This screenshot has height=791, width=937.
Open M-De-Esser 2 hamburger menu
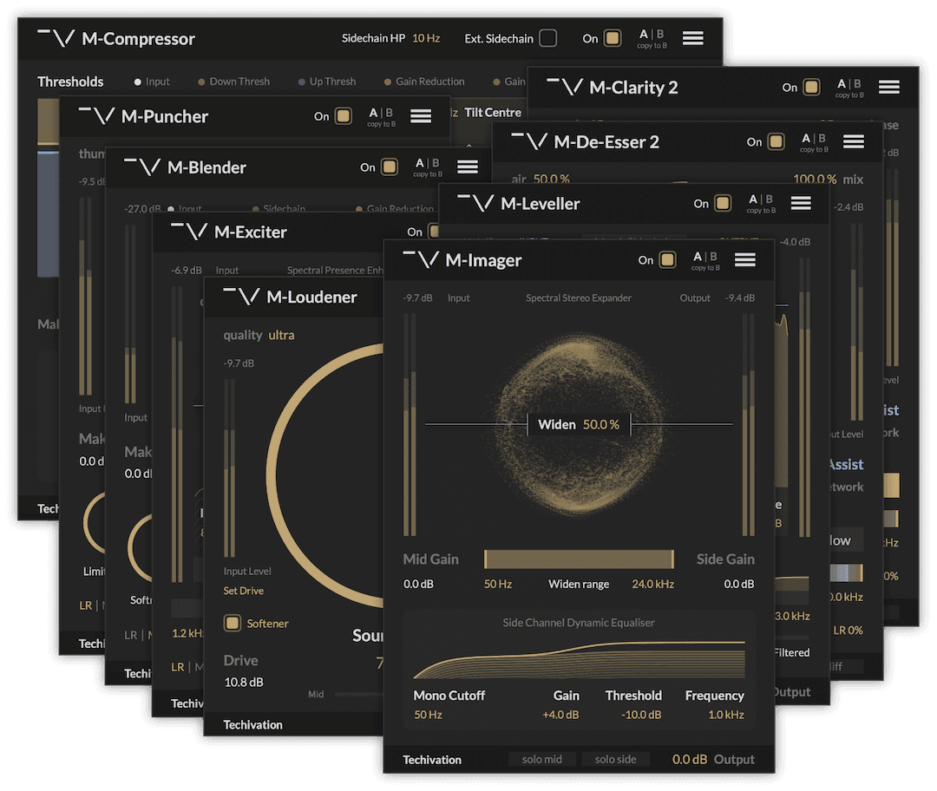coord(854,141)
